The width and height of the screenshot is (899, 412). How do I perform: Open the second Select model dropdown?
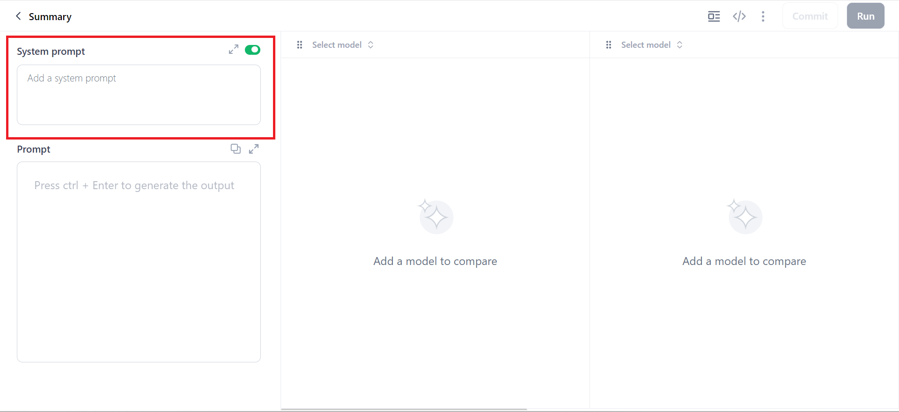[x=652, y=45]
